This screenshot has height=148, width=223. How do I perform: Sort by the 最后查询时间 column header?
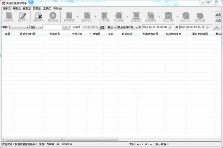pos(28,34)
